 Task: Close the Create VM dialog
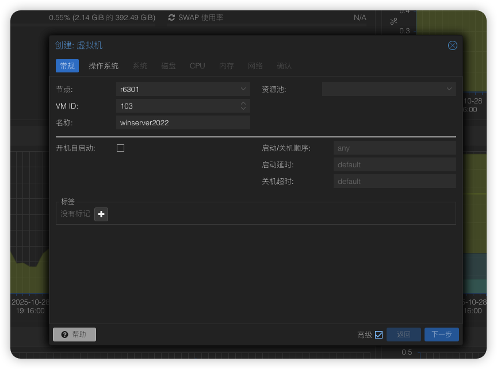tap(453, 45)
